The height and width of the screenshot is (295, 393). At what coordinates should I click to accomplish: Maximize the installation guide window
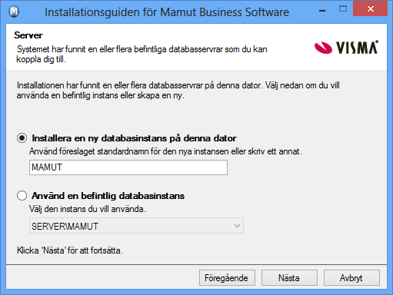click(x=343, y=9)
